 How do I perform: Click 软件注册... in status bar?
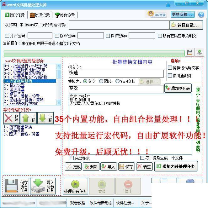pos(125,203)
